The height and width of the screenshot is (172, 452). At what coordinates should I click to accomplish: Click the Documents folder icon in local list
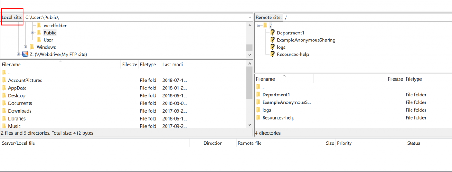[x=4, y=103]
